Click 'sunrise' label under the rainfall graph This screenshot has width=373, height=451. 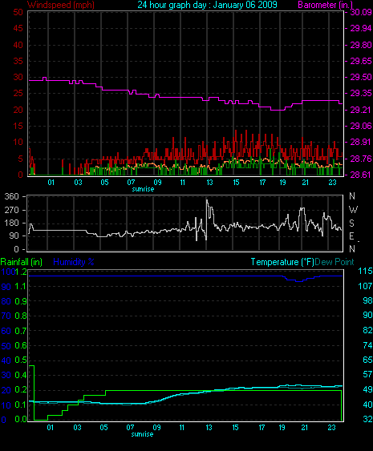click(x=142, y=434)
